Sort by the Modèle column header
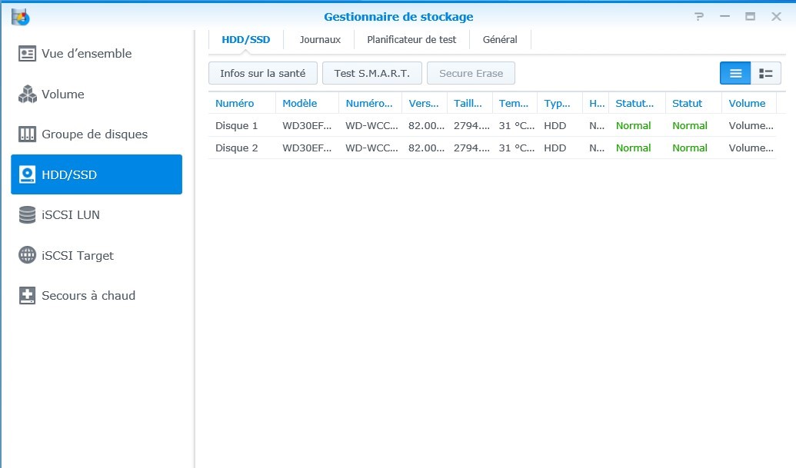This screenshot has width=796, height=468. pos(307,104)
